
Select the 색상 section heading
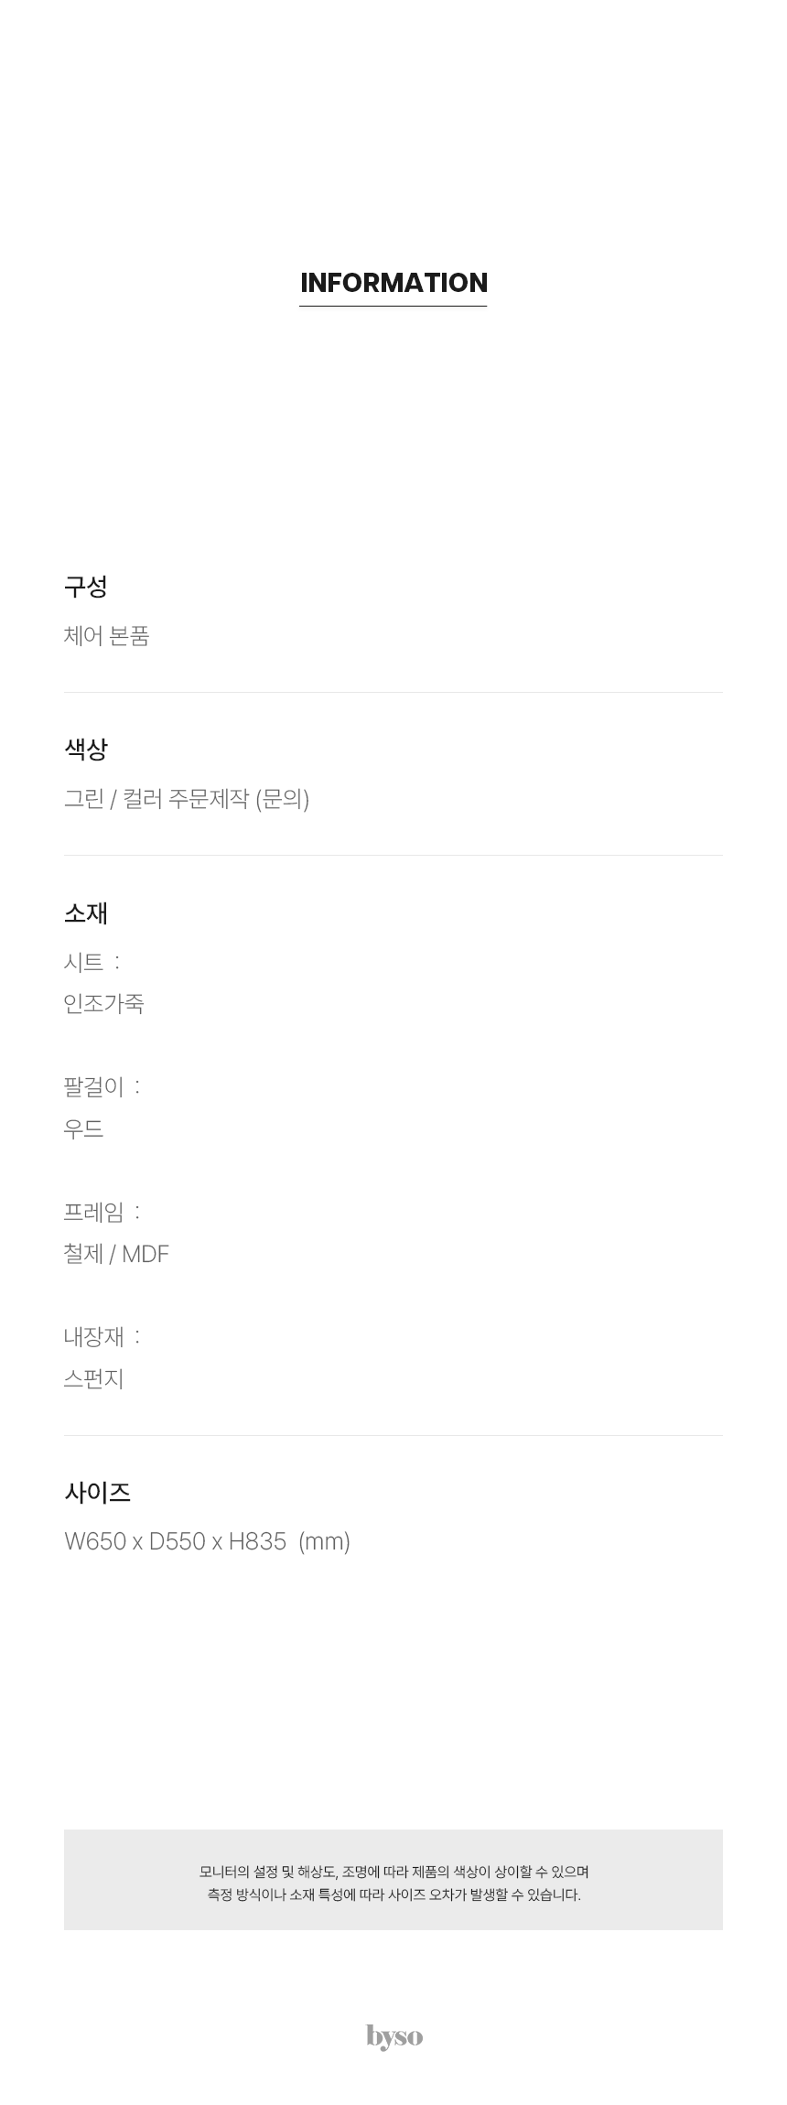(x=86, y=749)
